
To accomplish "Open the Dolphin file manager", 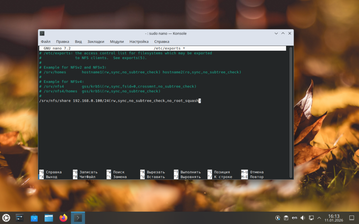I will pos(49,218).
